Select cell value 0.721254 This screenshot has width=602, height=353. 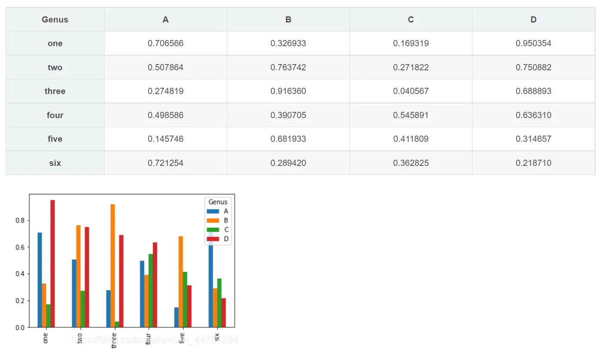[166, 163]
